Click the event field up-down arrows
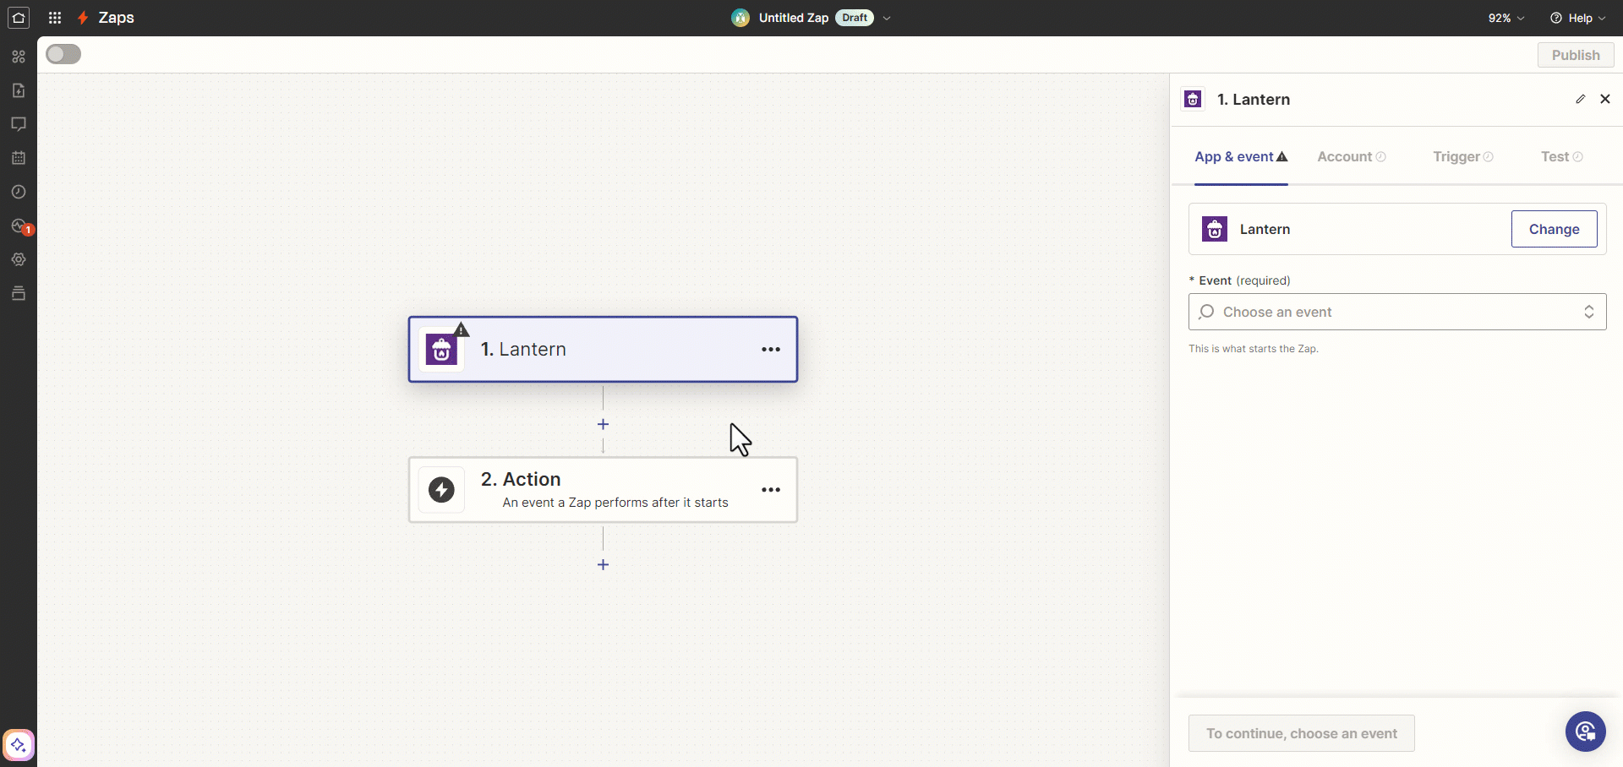 [1589, 312]
